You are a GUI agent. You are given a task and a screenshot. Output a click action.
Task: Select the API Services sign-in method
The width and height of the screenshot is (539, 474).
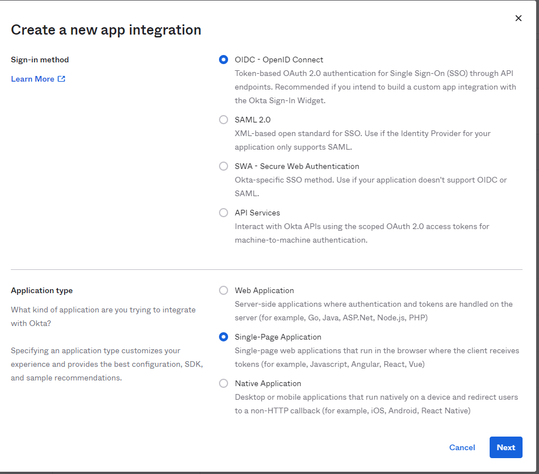(x=224, y=212)
